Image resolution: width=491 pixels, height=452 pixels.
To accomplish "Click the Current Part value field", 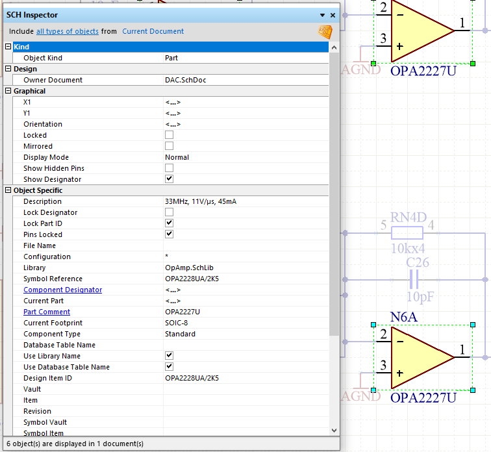I will tap(245, 301).
